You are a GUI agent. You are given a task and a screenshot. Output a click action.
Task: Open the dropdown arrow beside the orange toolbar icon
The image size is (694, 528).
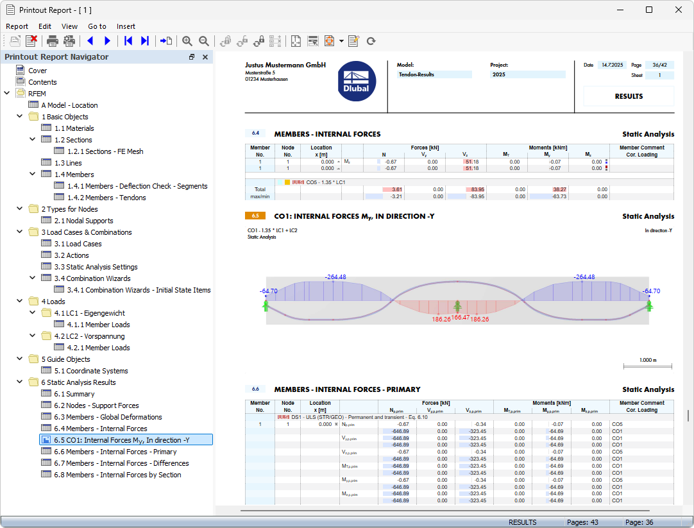[341, 41]
